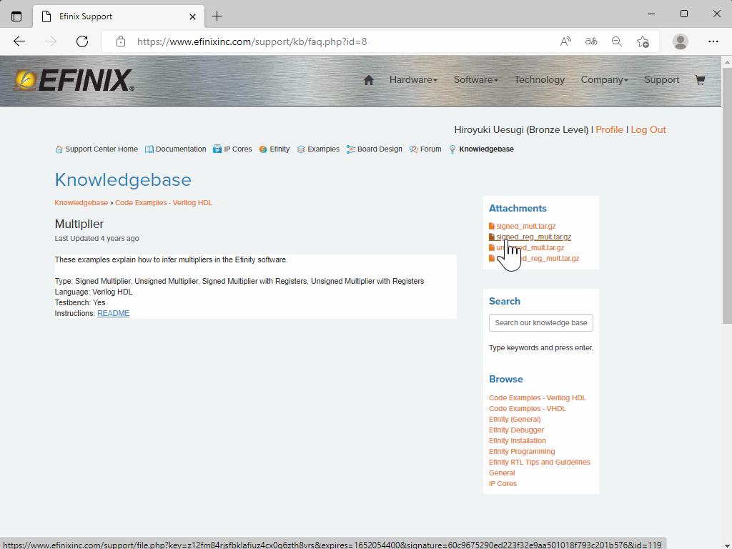Reload the page with the refresh icon
The width and height of the screenshot is (732, 549).
tap(82, 41)
